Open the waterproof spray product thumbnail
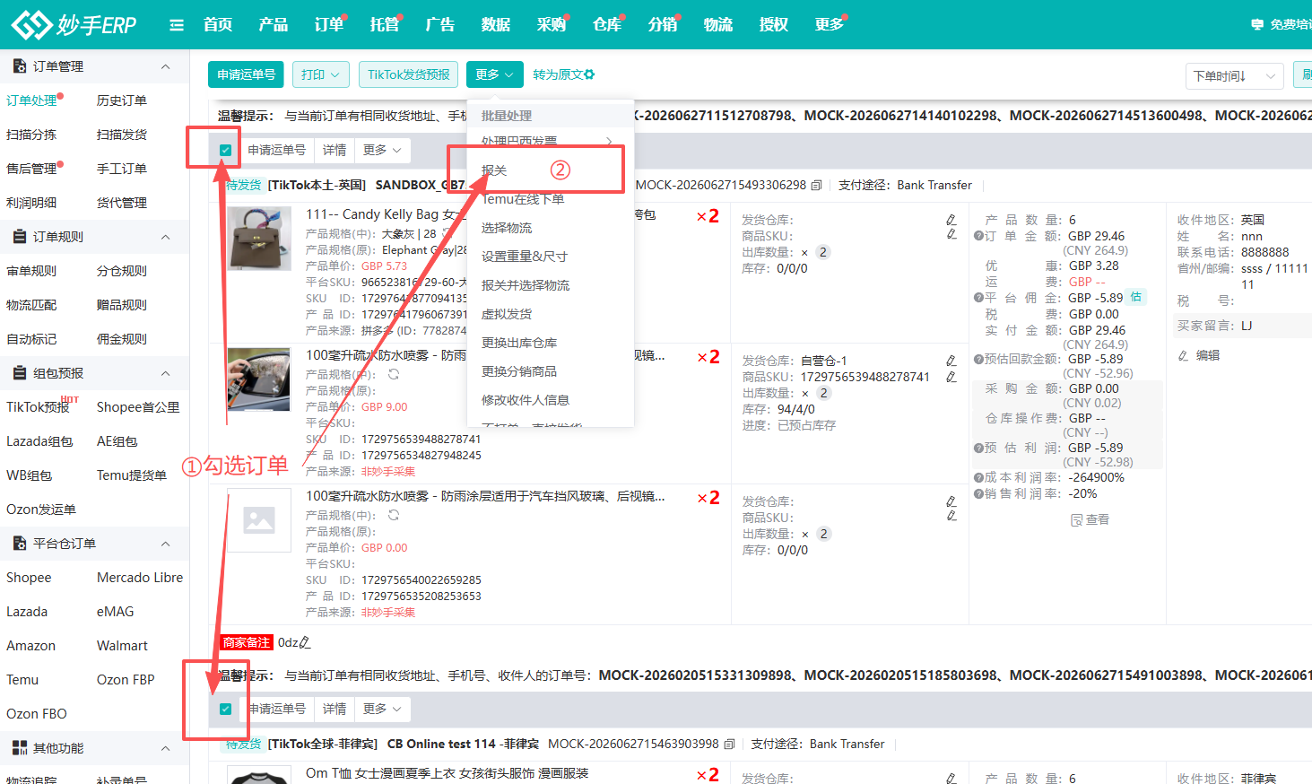 click(259, 379)
